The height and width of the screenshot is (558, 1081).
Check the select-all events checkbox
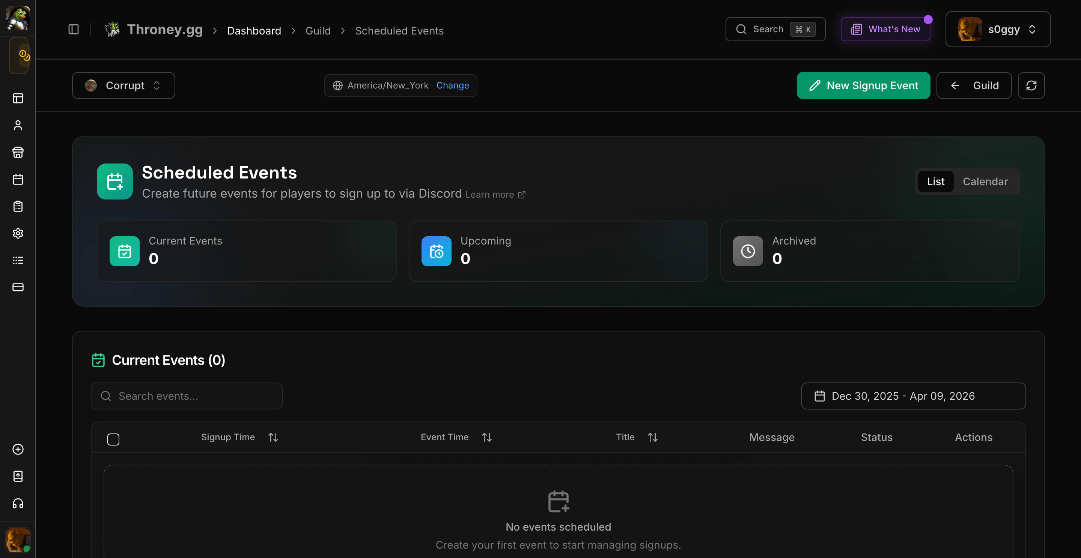(113, 439)
